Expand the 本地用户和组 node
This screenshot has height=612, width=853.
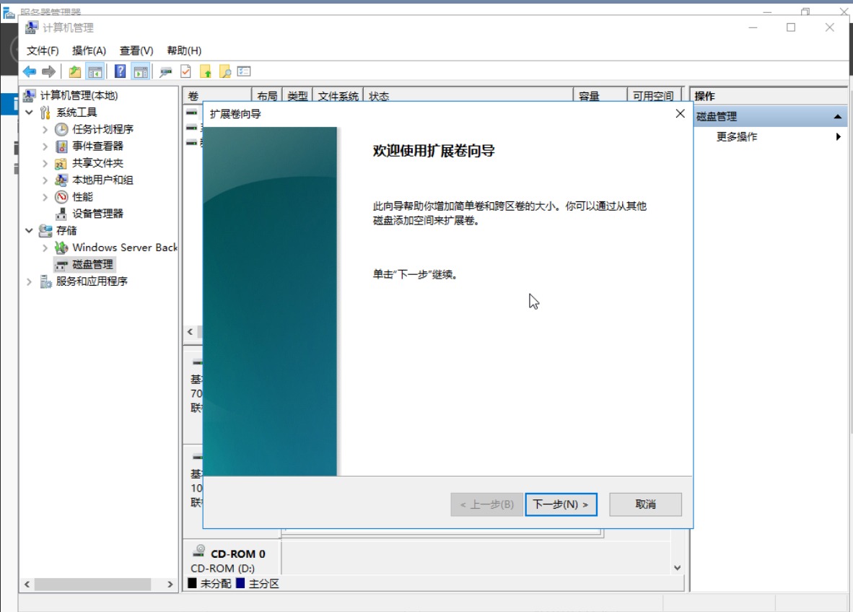(45, 180)
